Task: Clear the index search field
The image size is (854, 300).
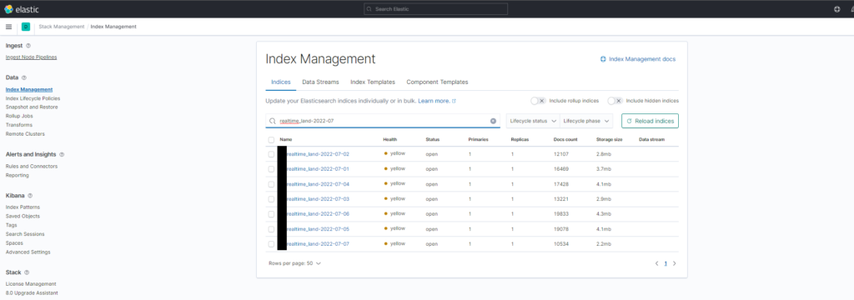Action: [493, 121]
